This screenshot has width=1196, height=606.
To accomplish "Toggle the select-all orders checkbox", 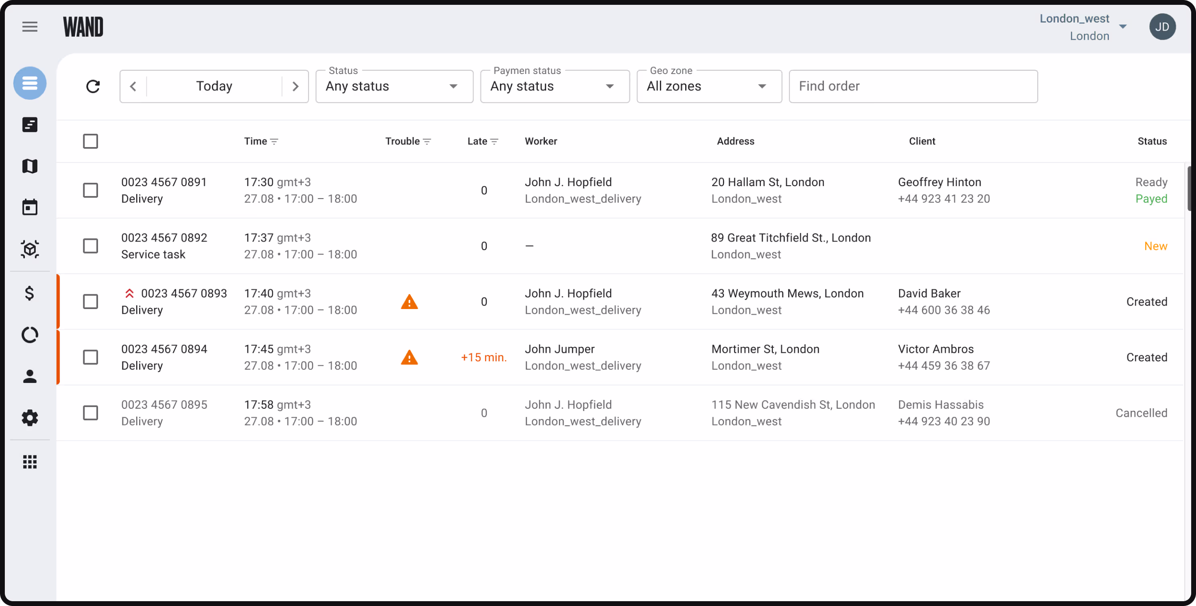I will tap(90, 141).
